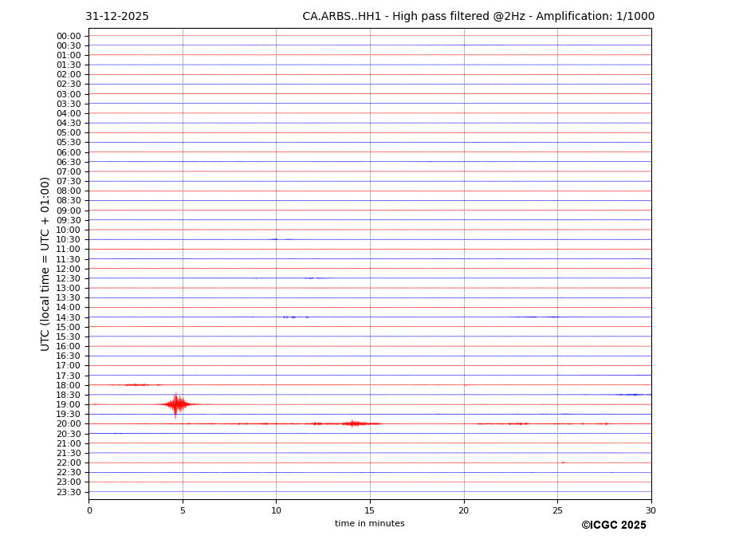Viewport: 739px width, 555px height.
Task: Click the 0 tick label on the x-axis
Action: click(89, 510)
